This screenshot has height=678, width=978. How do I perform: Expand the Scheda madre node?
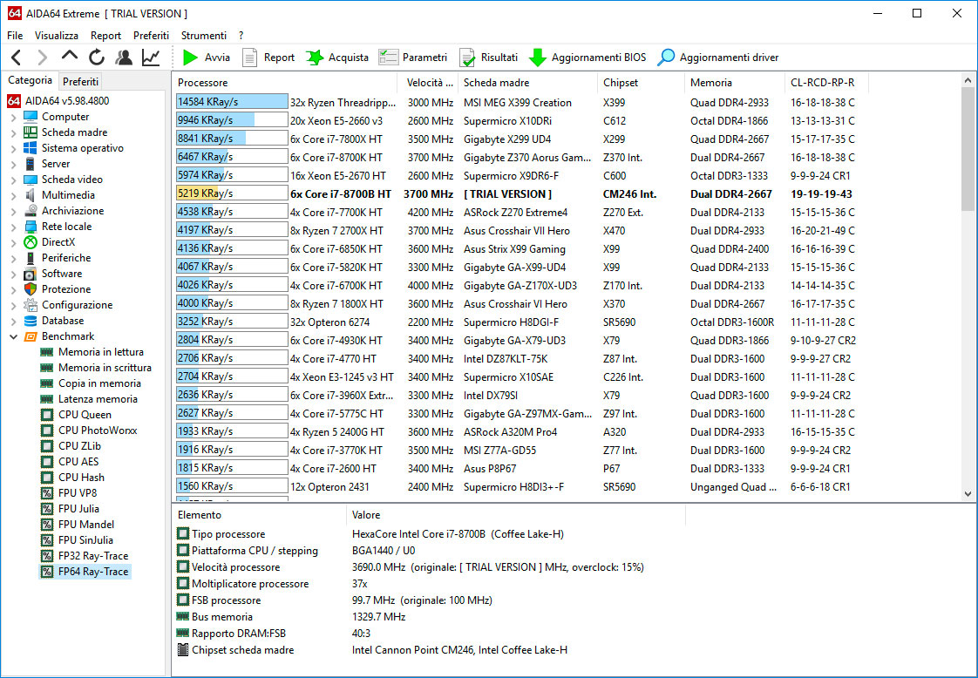pos(14,132)
